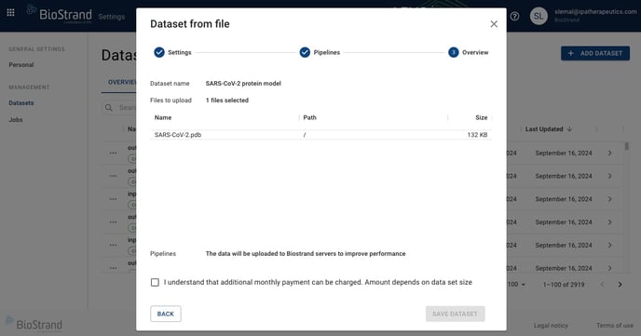Open row options dots for first dataset row
The height and width of the screenshot is (336, 641).
point(114,153)
